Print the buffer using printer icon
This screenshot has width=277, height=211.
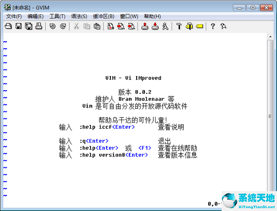[x=39, y=26]
